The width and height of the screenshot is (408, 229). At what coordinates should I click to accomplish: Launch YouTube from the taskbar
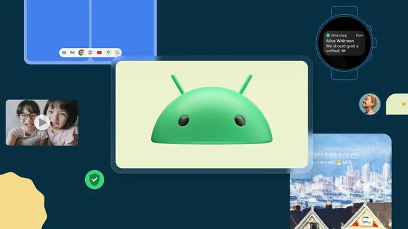[99, 52]
